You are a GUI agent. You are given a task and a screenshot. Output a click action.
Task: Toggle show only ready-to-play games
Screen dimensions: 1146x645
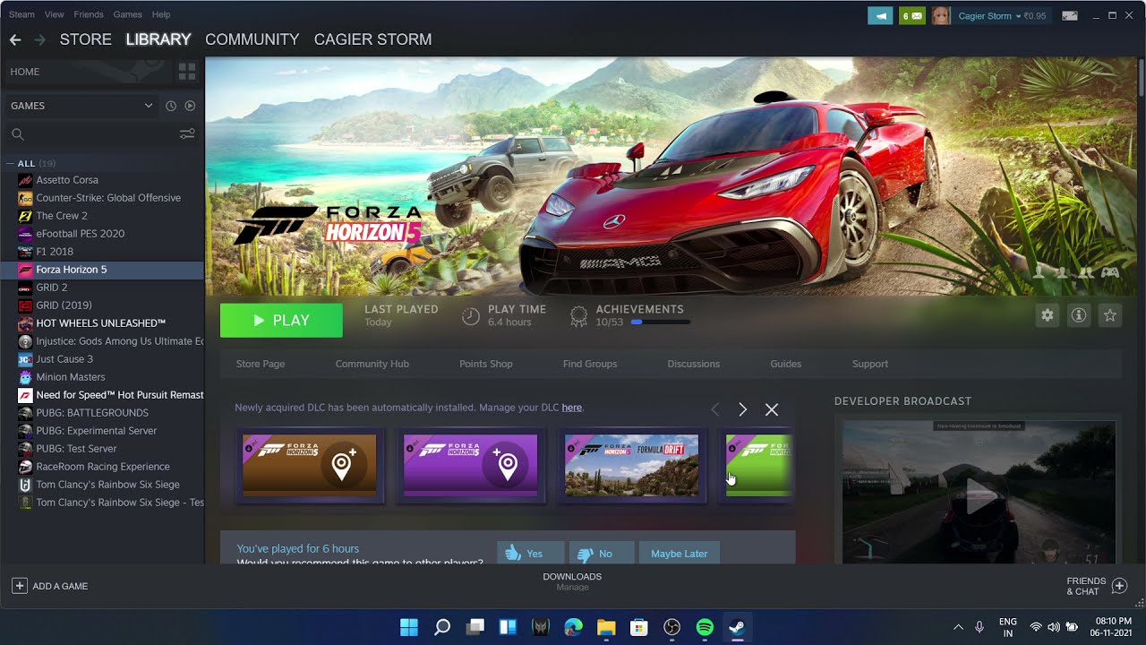[190, 106]
